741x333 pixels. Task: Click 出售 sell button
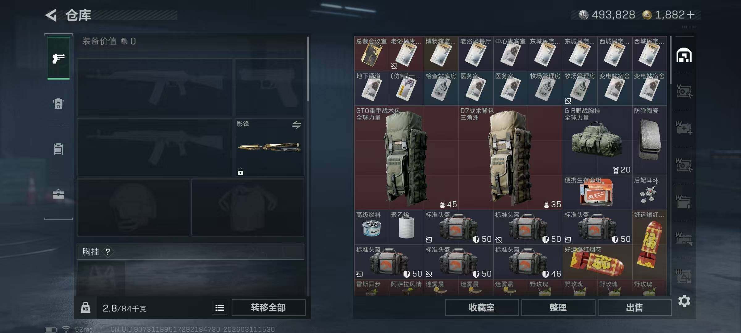coord(634,308)
